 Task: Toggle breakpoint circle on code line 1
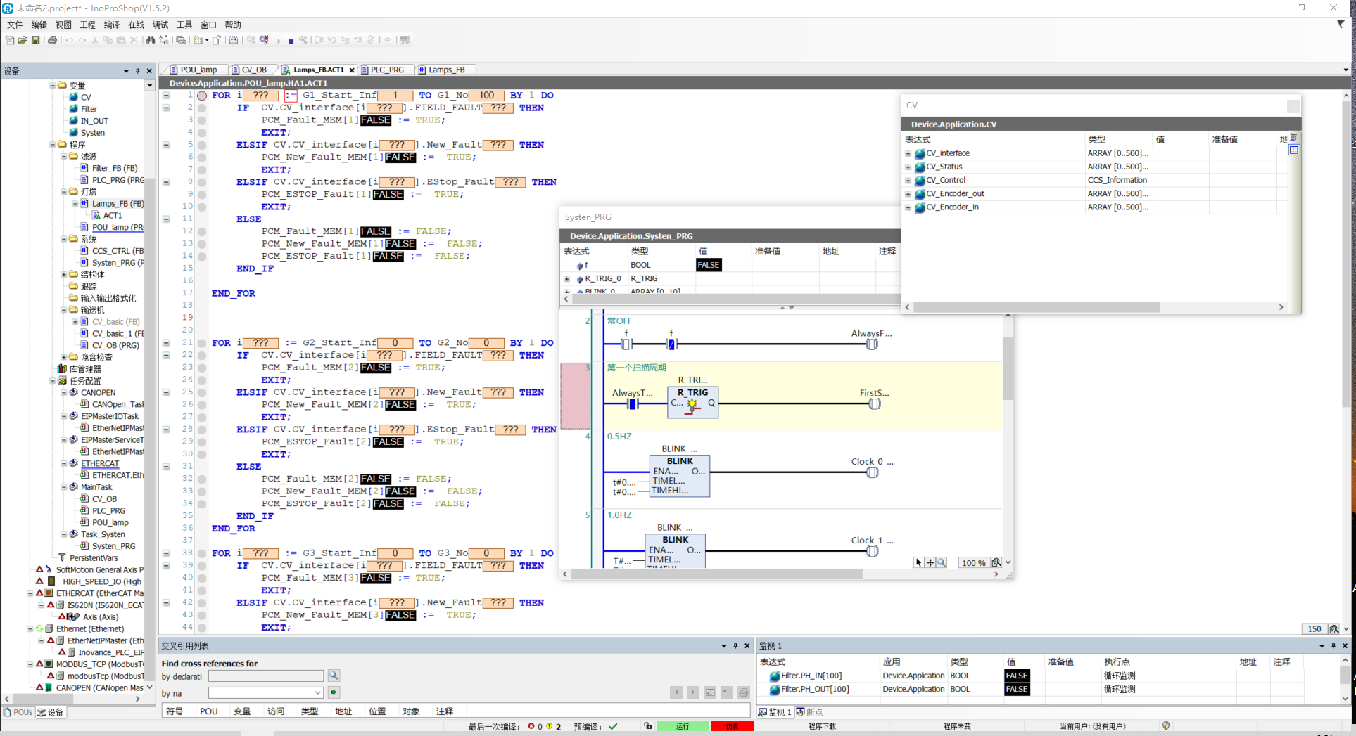click(202, 96)
